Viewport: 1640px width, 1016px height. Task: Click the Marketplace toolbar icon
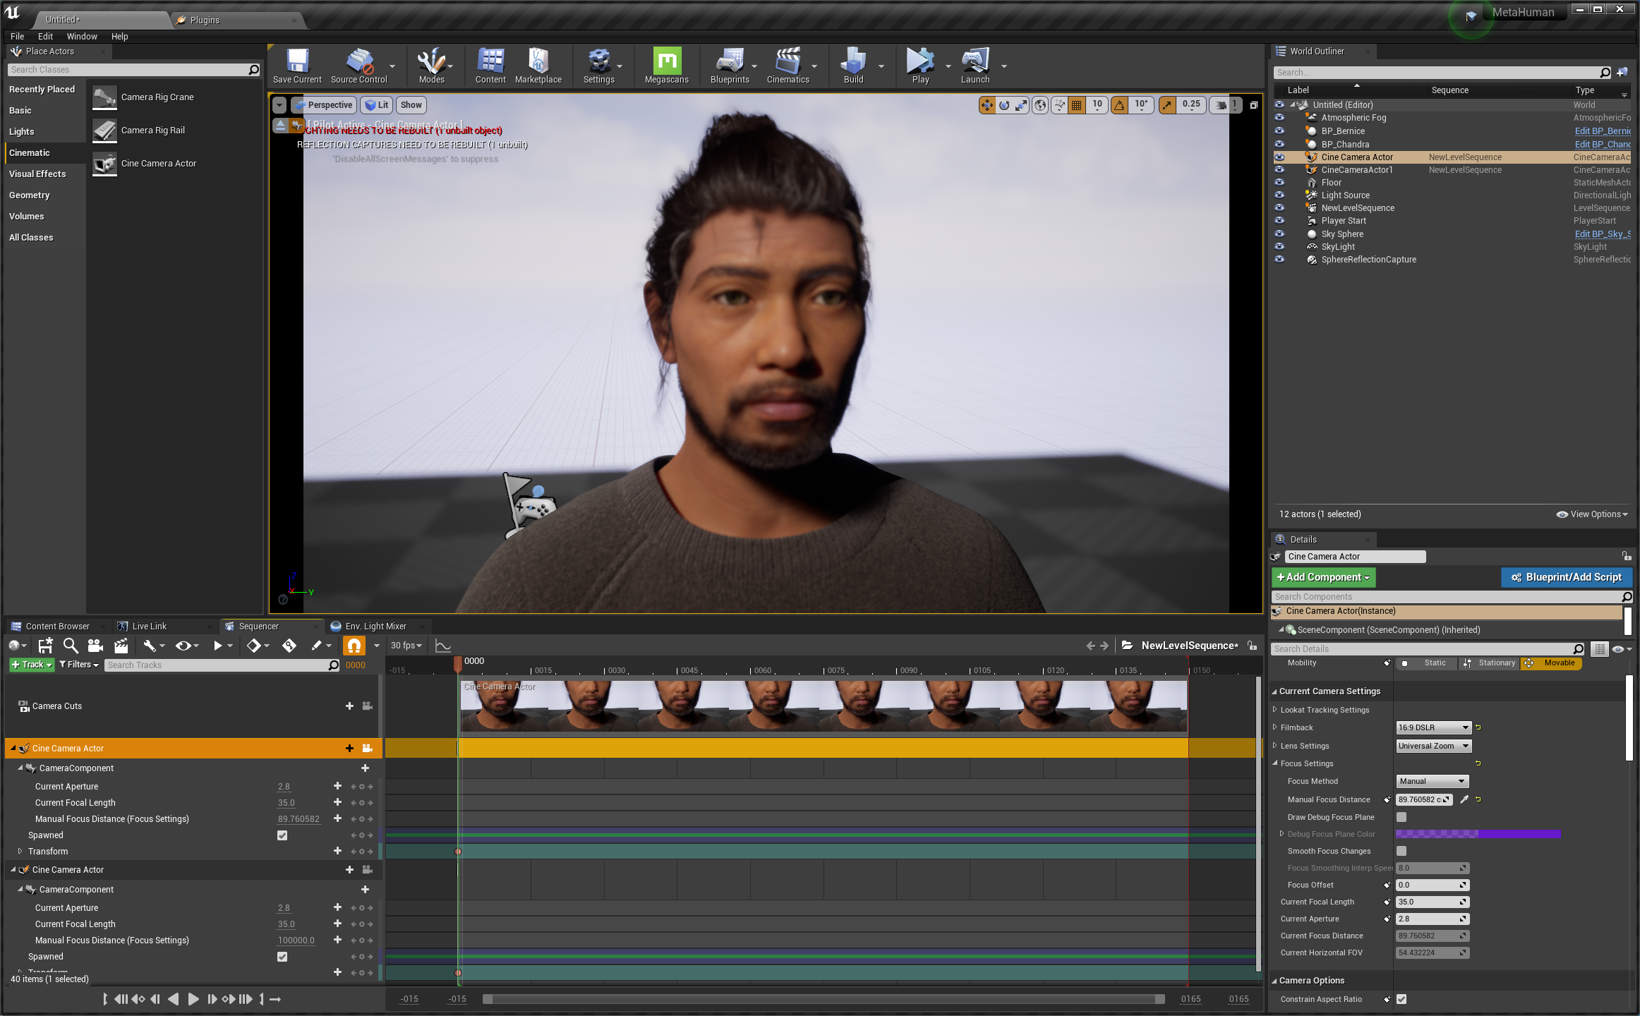[538, 62]
